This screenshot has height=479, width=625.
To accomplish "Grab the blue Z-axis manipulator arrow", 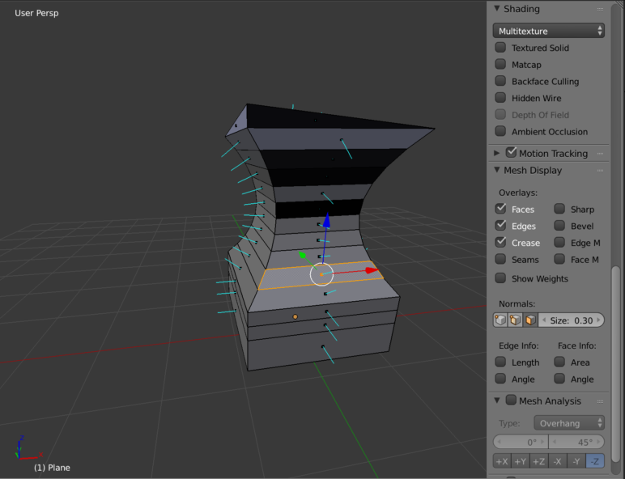I will point(326,220).
